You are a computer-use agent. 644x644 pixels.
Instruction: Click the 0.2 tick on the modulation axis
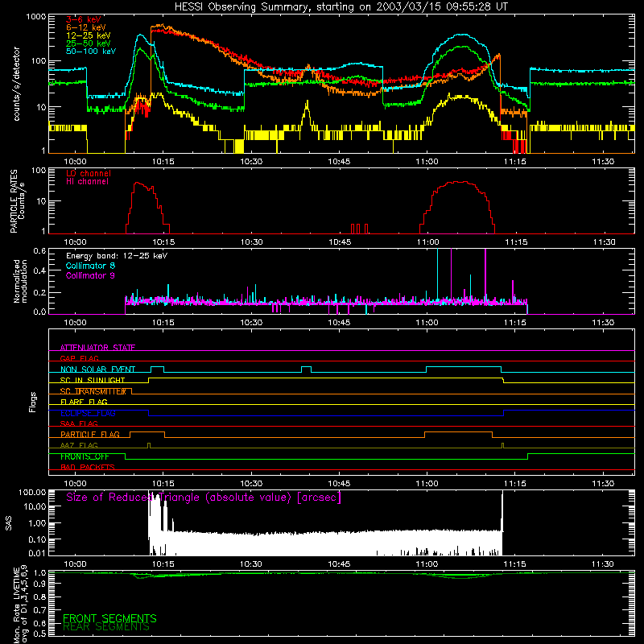click(x=39, y=293)
